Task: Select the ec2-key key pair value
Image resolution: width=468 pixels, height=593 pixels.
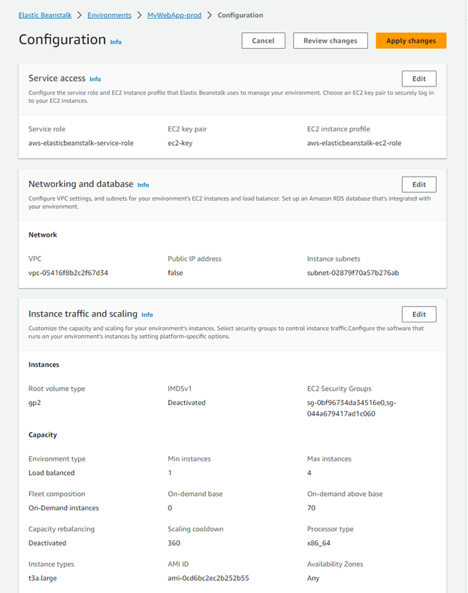Action: pyautogui.click(x=180, y=143)
